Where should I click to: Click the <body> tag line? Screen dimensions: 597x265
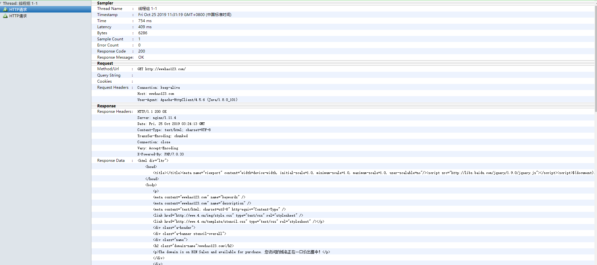pos(151,185)
